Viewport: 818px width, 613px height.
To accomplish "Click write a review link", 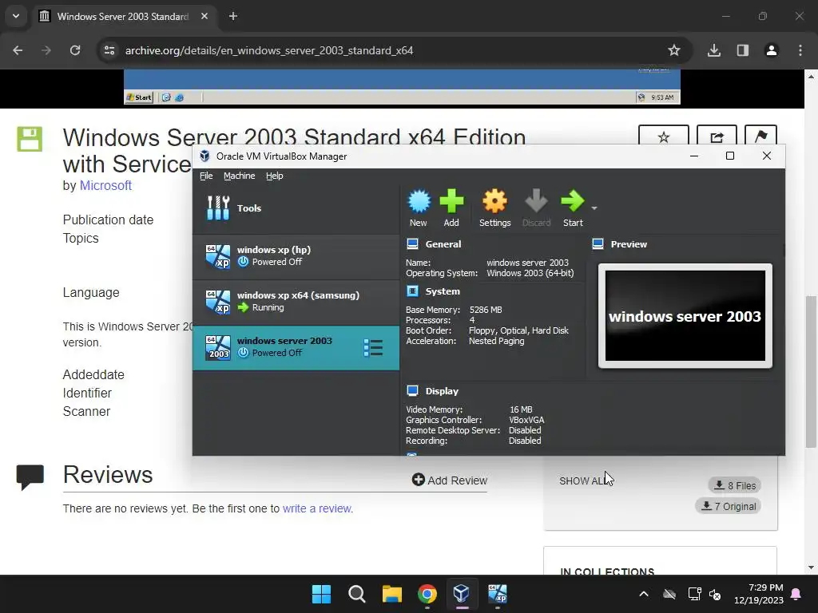I will pyautogui.click(x=317, y=508).
